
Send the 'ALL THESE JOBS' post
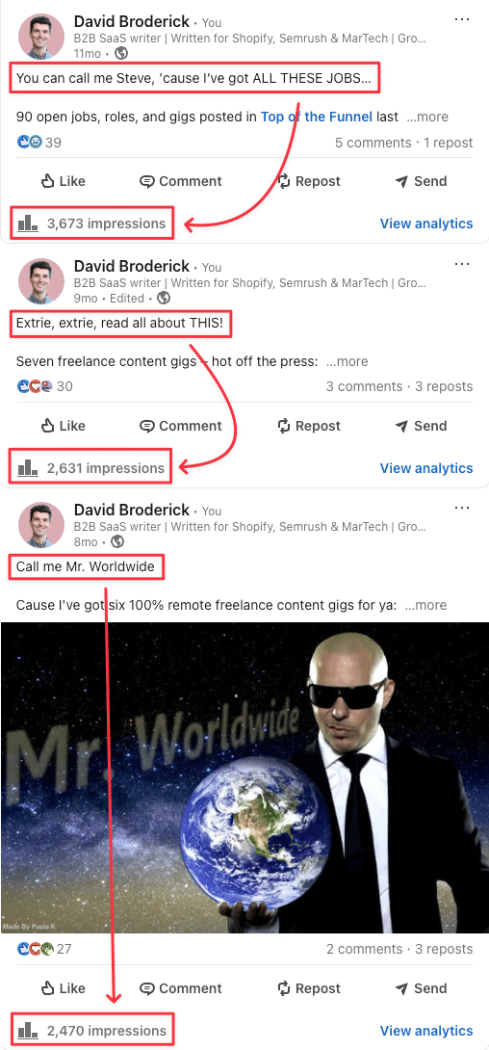[x=421, y=181]
